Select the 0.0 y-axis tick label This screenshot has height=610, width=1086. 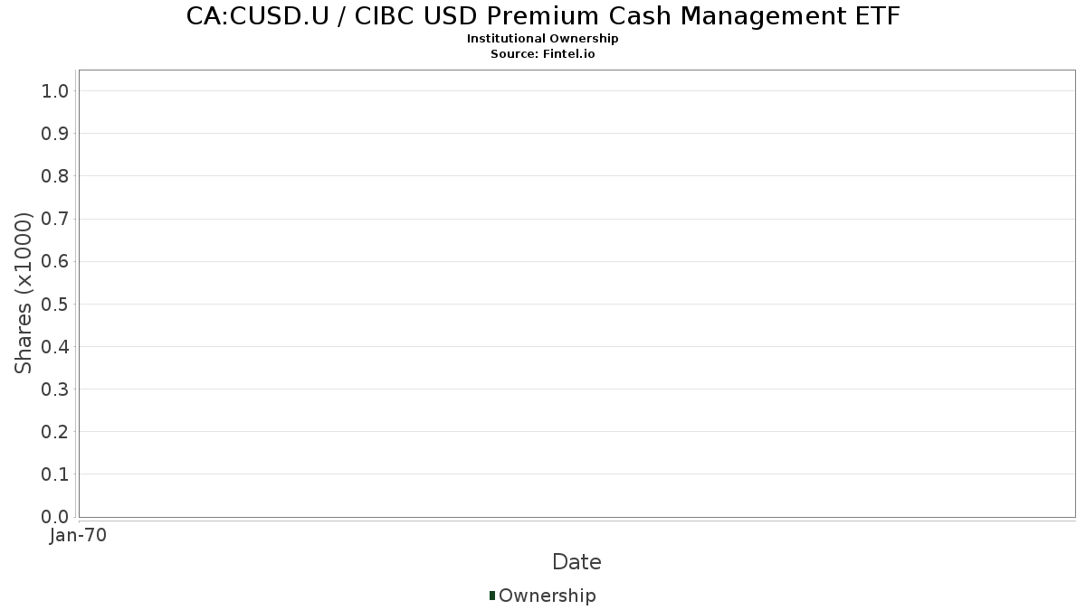[x=55, y=517]
